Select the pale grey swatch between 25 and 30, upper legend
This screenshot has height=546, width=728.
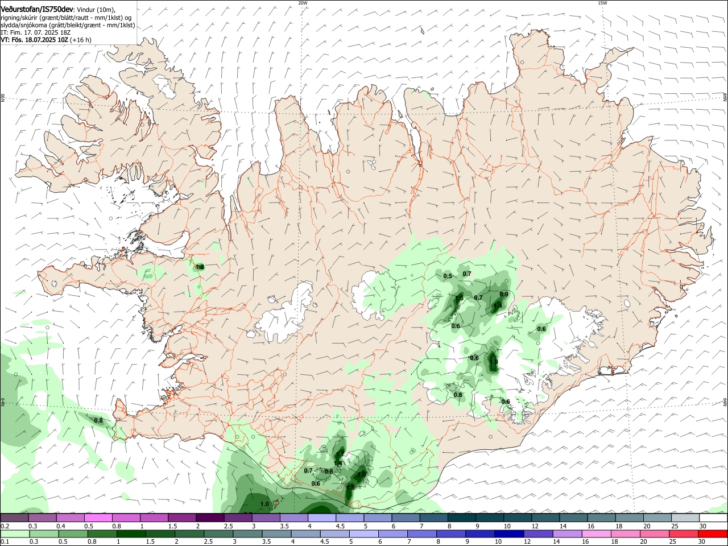click(x=685, y=518)
